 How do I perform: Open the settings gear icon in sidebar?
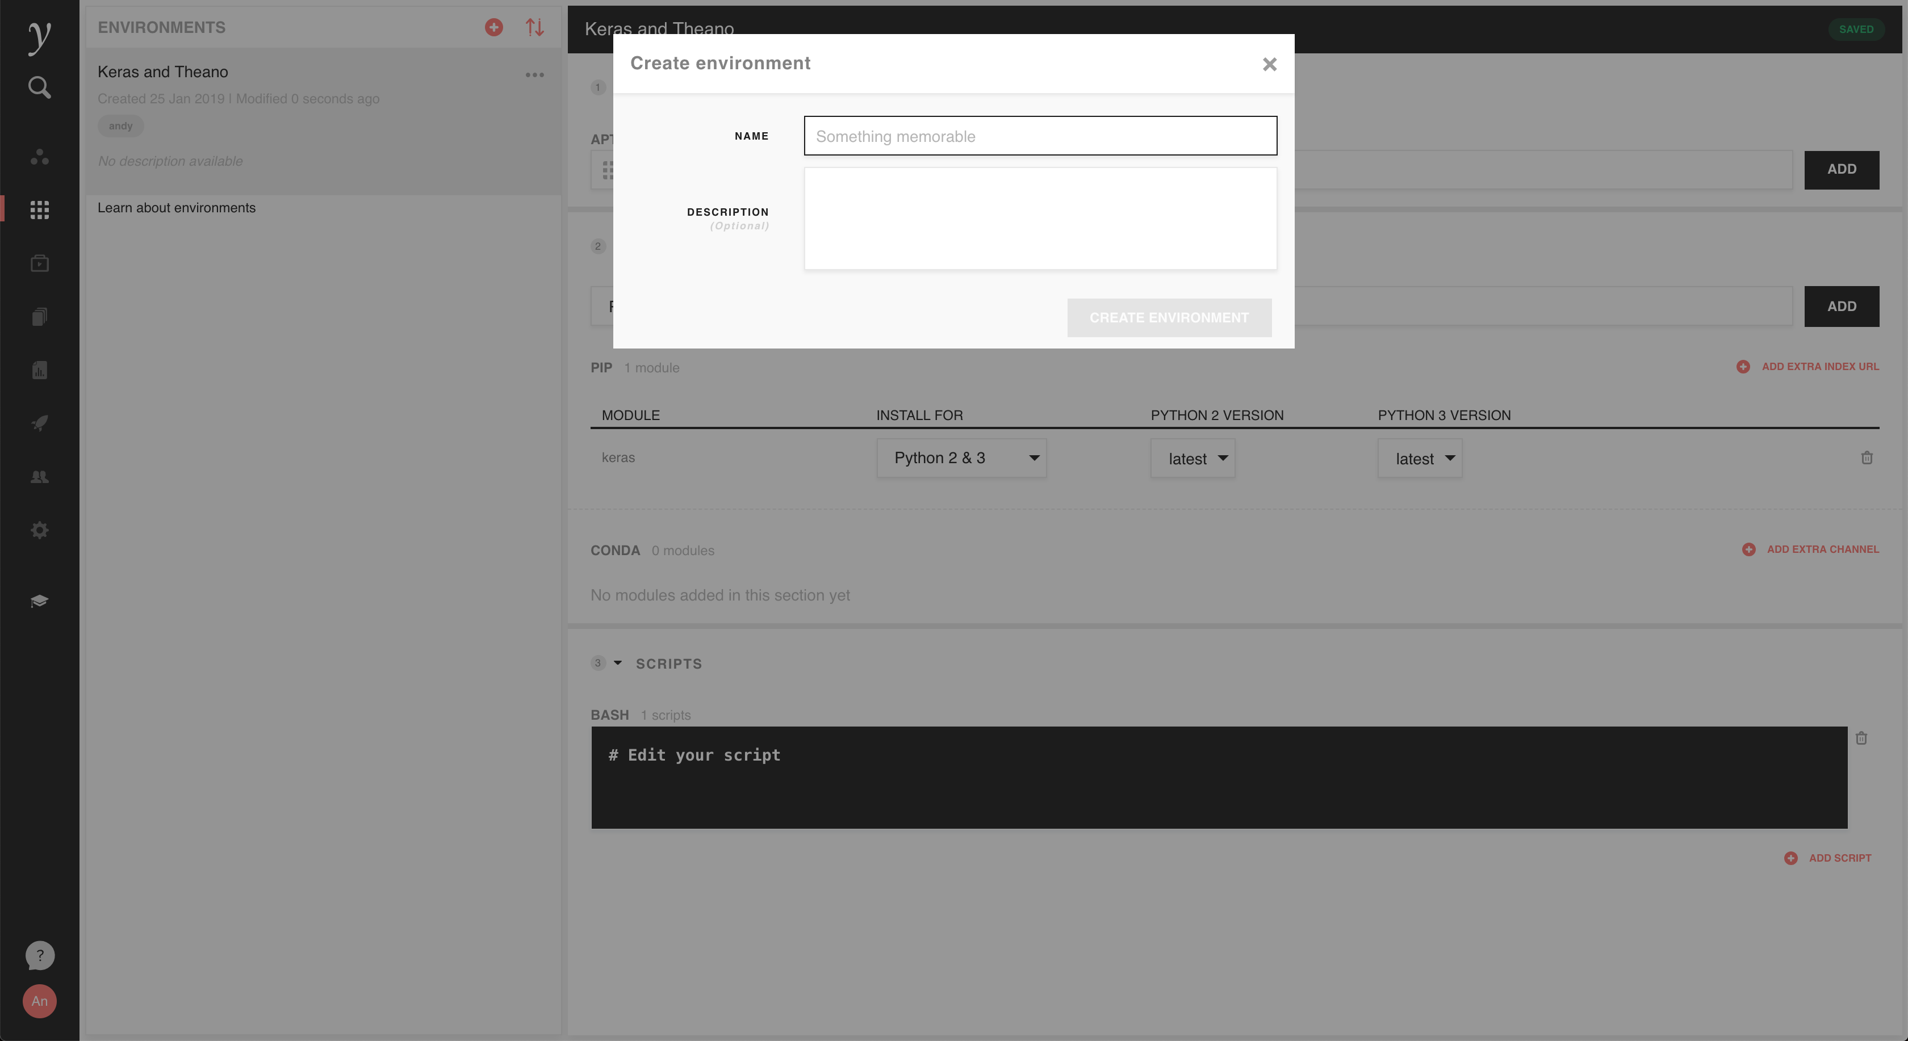(39, 530)
